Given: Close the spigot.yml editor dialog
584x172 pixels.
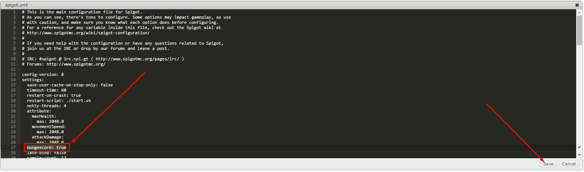Looking at the screenshot, I should tap(577, 5).
